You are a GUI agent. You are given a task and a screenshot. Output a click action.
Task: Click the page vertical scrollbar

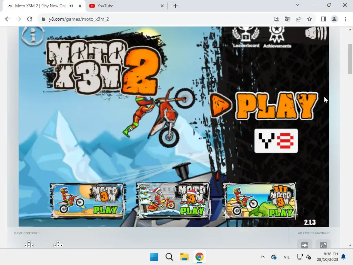tap(350, 59)
